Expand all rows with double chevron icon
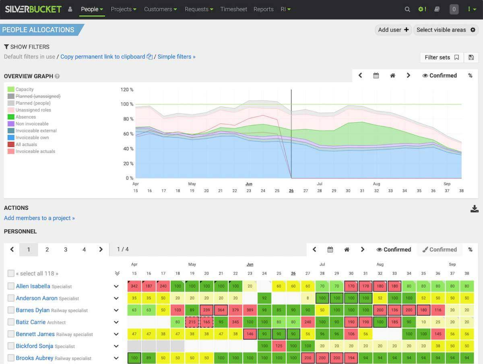The image size is (483, 364). coord(117,273)
